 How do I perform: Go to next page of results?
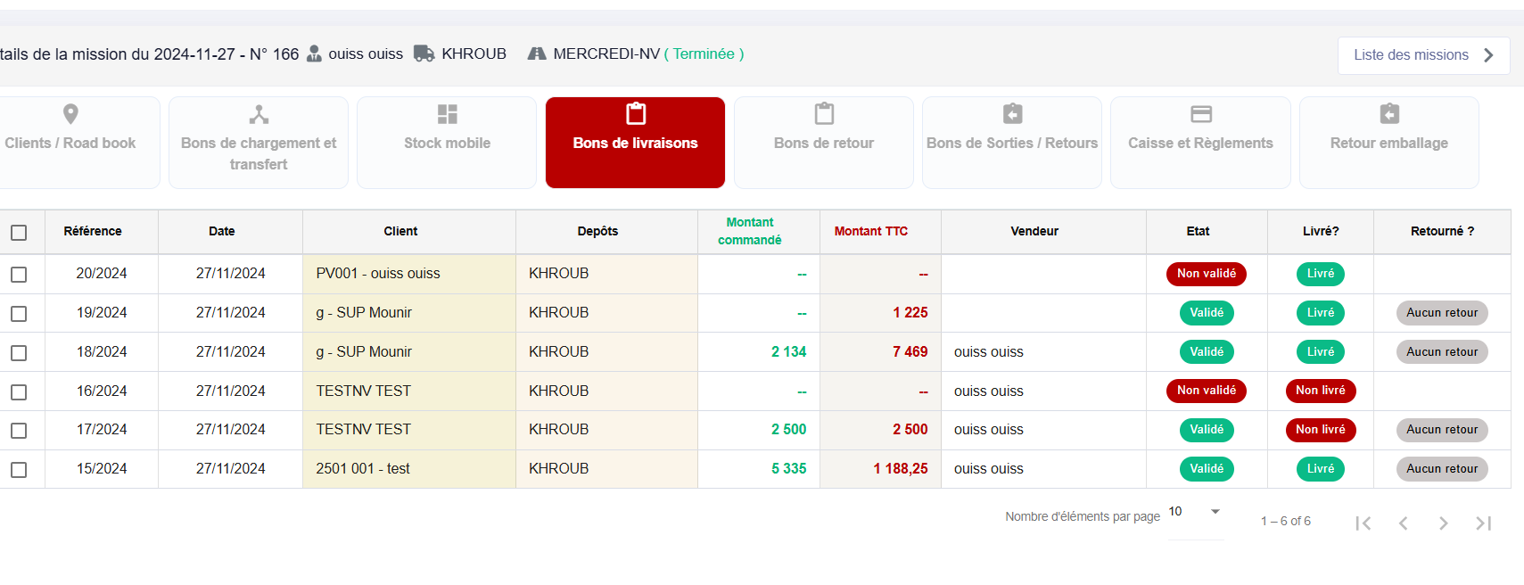[x=1443, y=523]
